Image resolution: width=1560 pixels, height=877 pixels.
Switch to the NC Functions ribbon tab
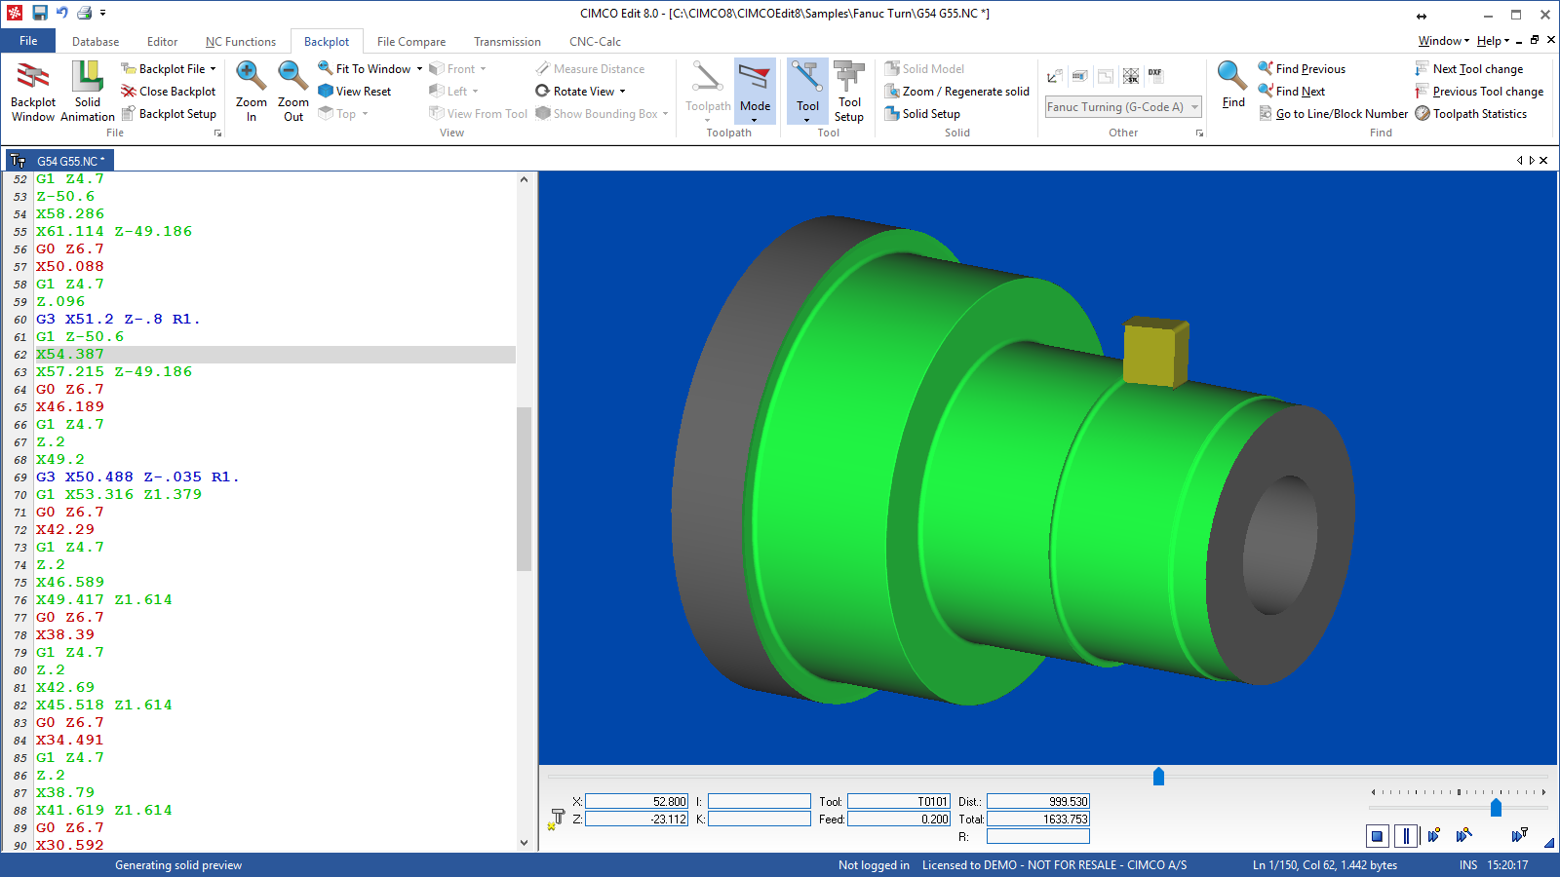240,42
